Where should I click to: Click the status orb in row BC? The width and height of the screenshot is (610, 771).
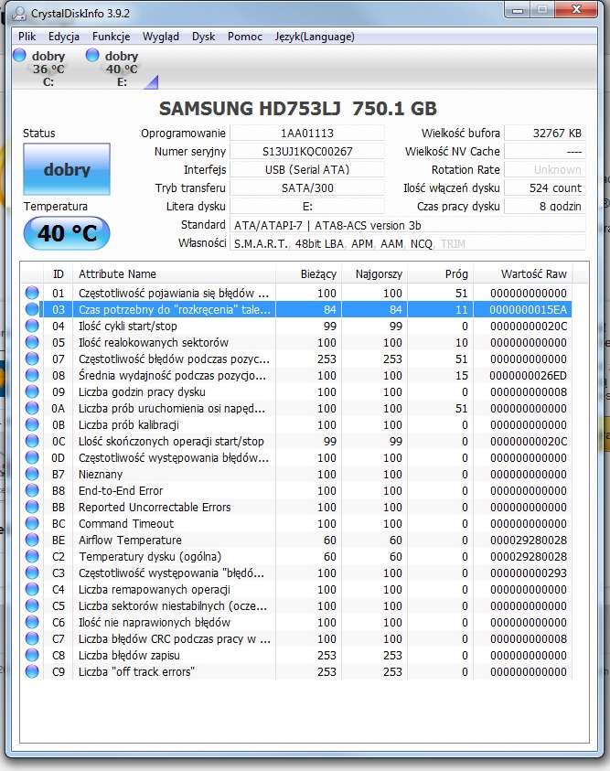tap(32, 524)
